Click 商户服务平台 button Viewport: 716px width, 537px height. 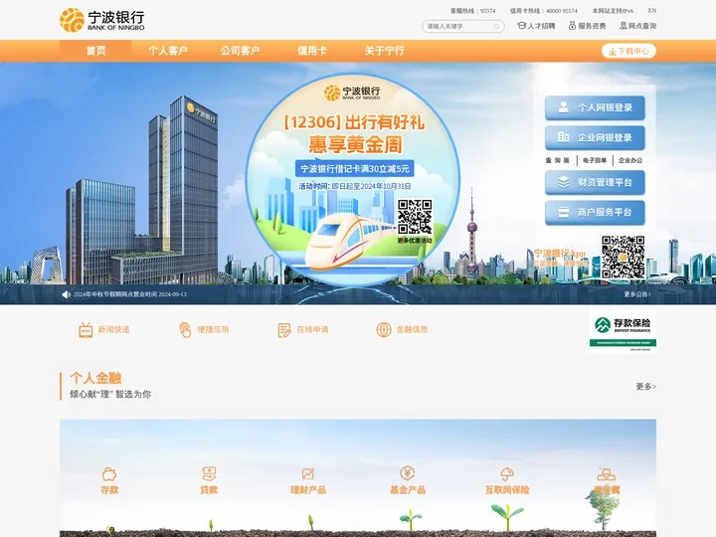pos(595,213)
